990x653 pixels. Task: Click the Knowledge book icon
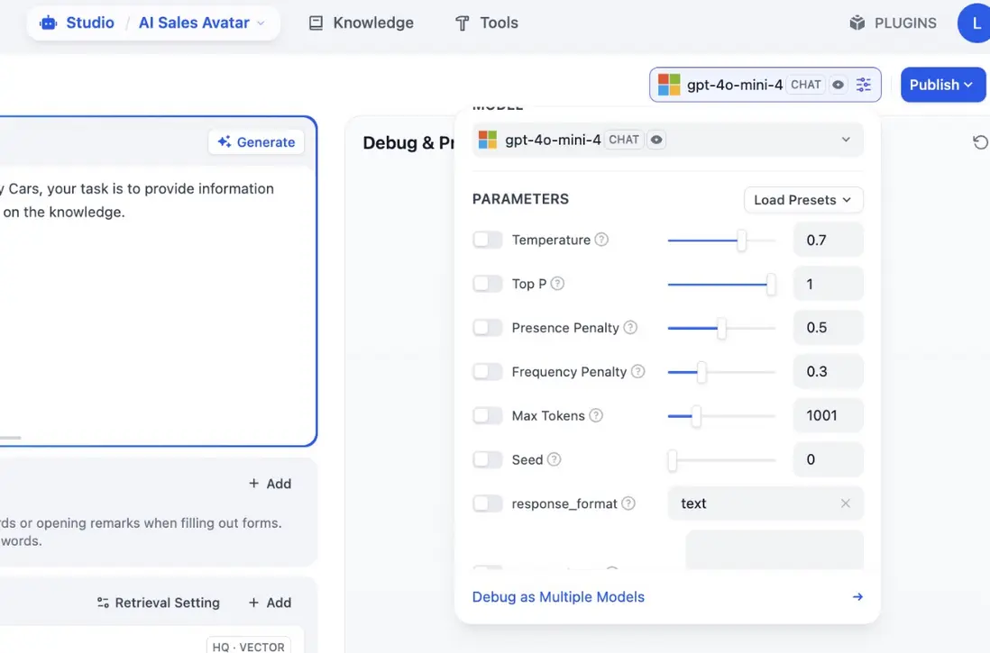[x=316, y=23]
